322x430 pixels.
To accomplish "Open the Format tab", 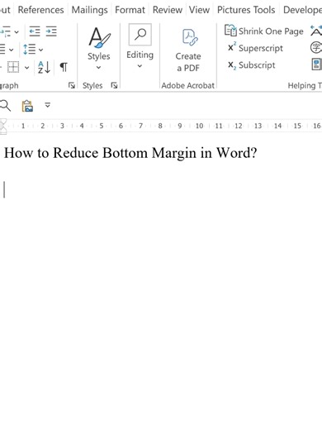I will 130,10.
